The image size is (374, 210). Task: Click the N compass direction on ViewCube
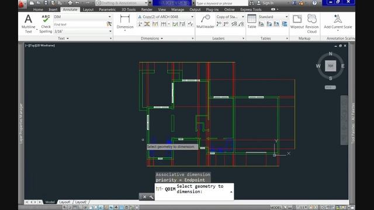pyautogui.click(x=330, y=54)
